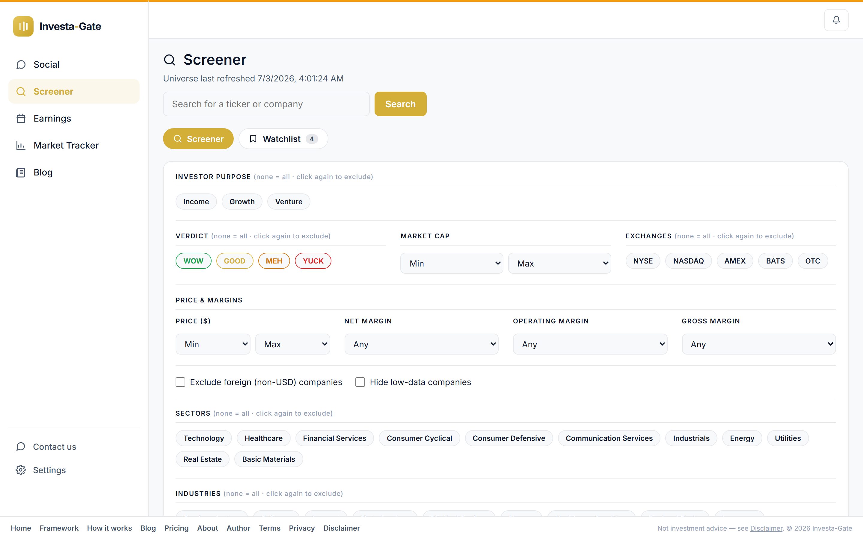Screen dimensions: 863x539
Task: Click the Settings gear icon
Action: (x=21, y=470)
